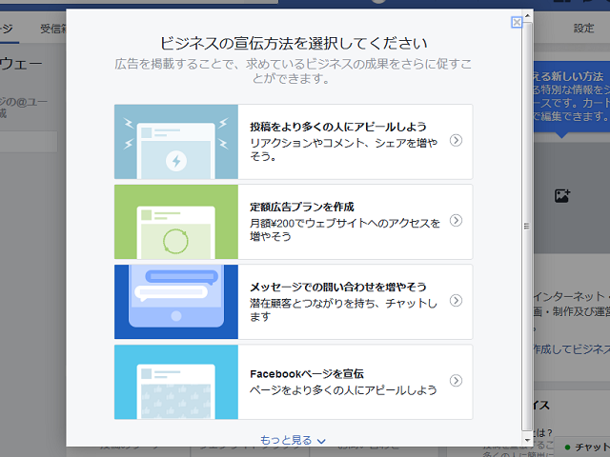This screenshot has width=610, height=457.
Task: Select the Facebookページを宣伝 title
Action: pos(307,373)
